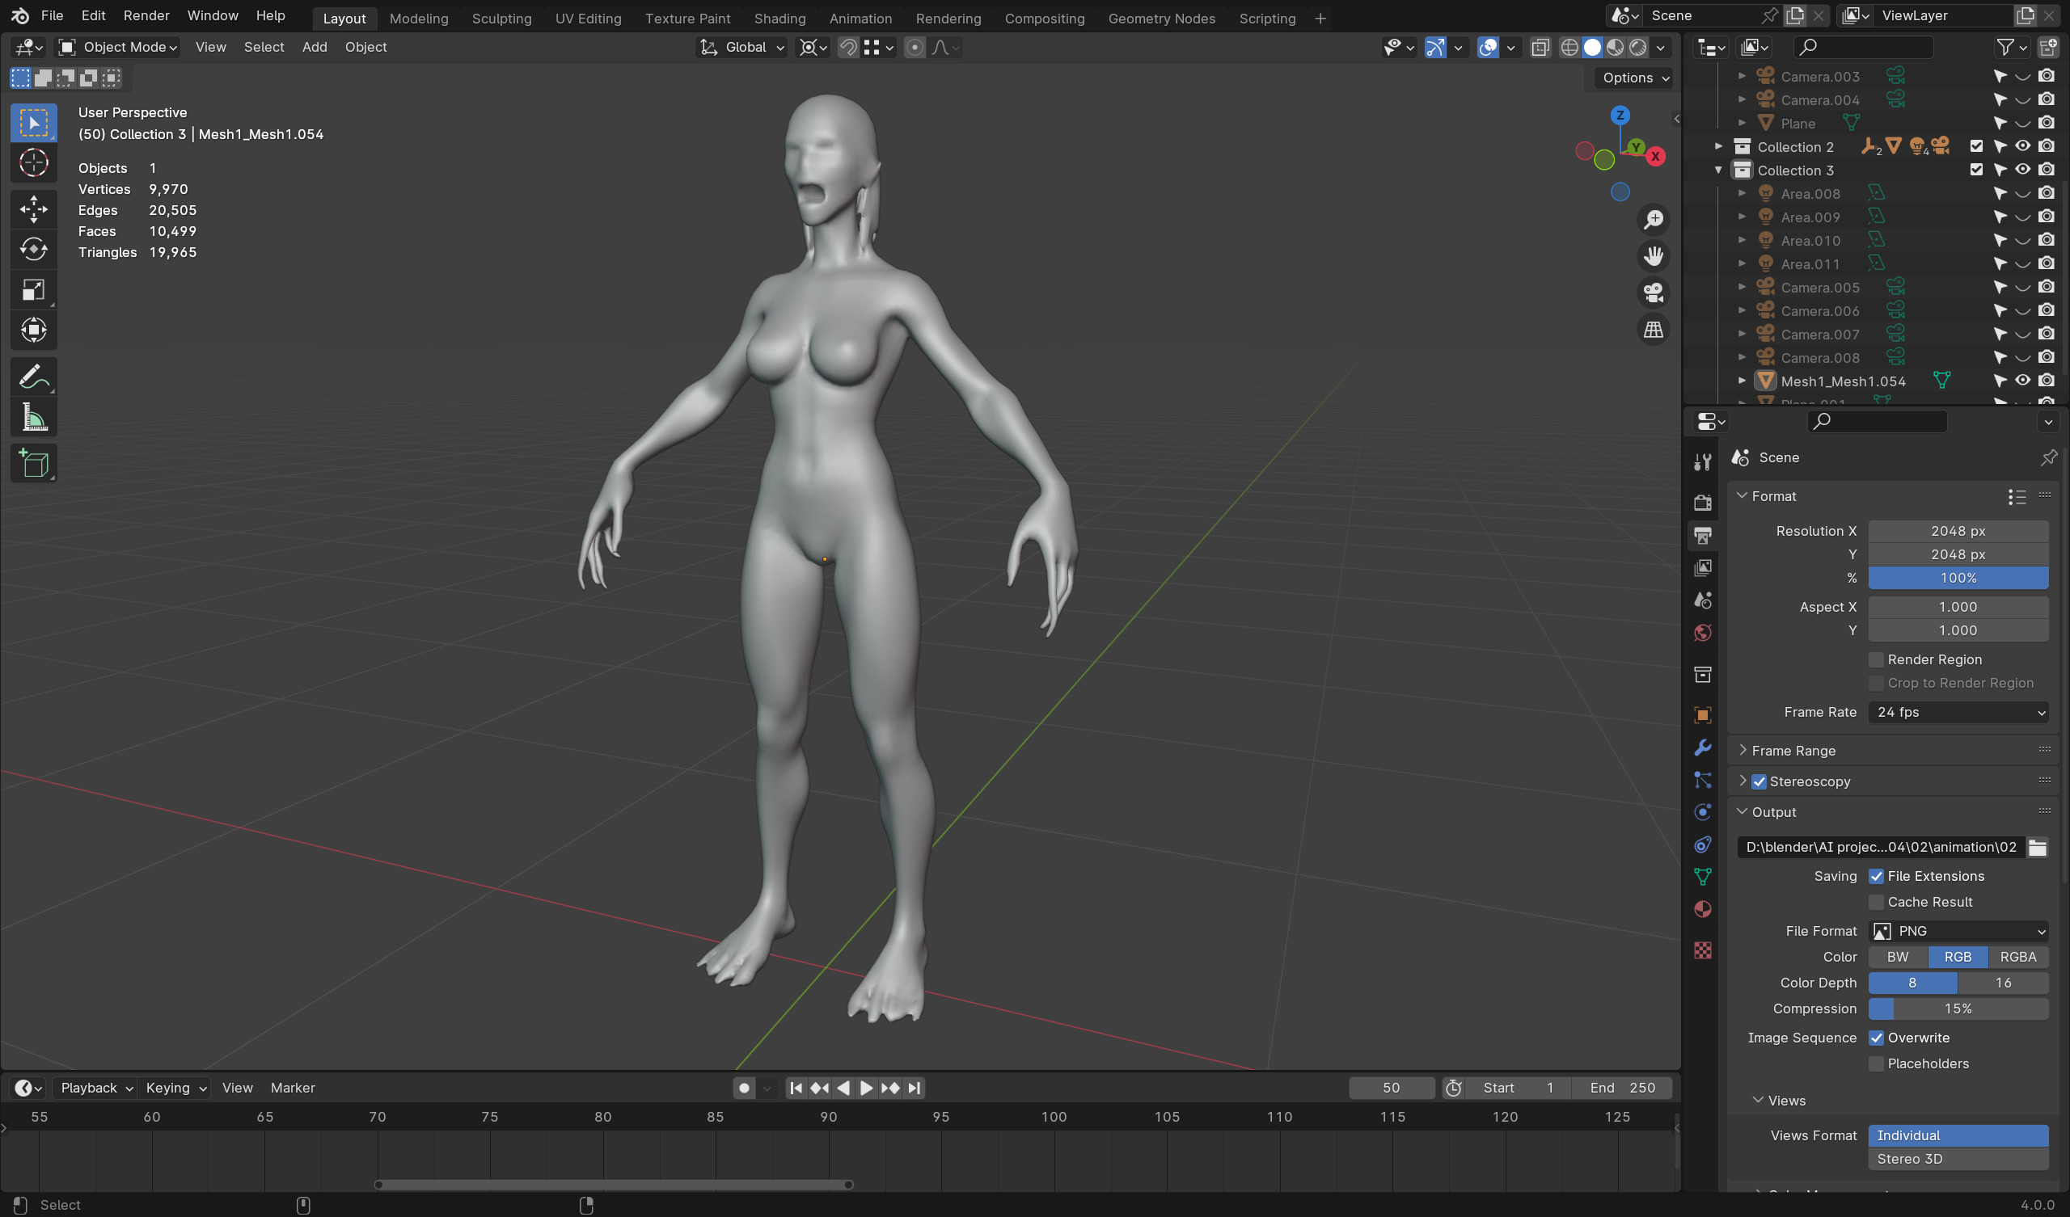This screenshot has height=1217, width=2070.
Task: Click the timeline horizontal scrollbar
Action: point(614,1185)
